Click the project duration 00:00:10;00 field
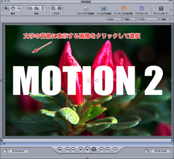Viewport: 174px width, 159px height. [x=160, y=151]
